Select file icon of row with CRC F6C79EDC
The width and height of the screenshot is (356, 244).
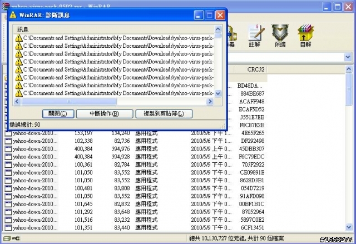click(8, 157)
